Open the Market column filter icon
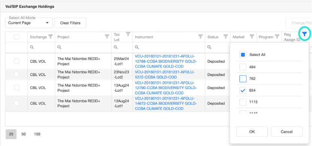The image size is (312, 146). (252, 36)
